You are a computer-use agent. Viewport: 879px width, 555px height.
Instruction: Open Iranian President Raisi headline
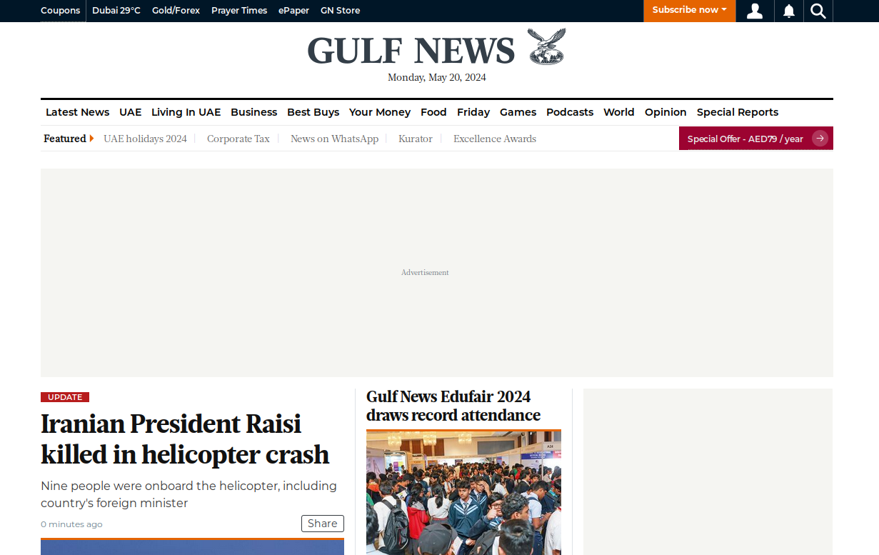(x=185, y=439)
